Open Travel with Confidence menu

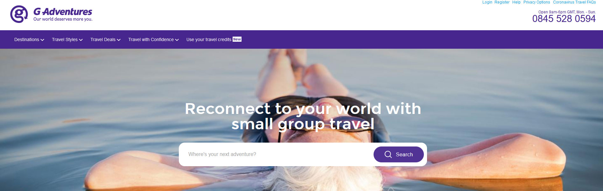coord(154,39)
